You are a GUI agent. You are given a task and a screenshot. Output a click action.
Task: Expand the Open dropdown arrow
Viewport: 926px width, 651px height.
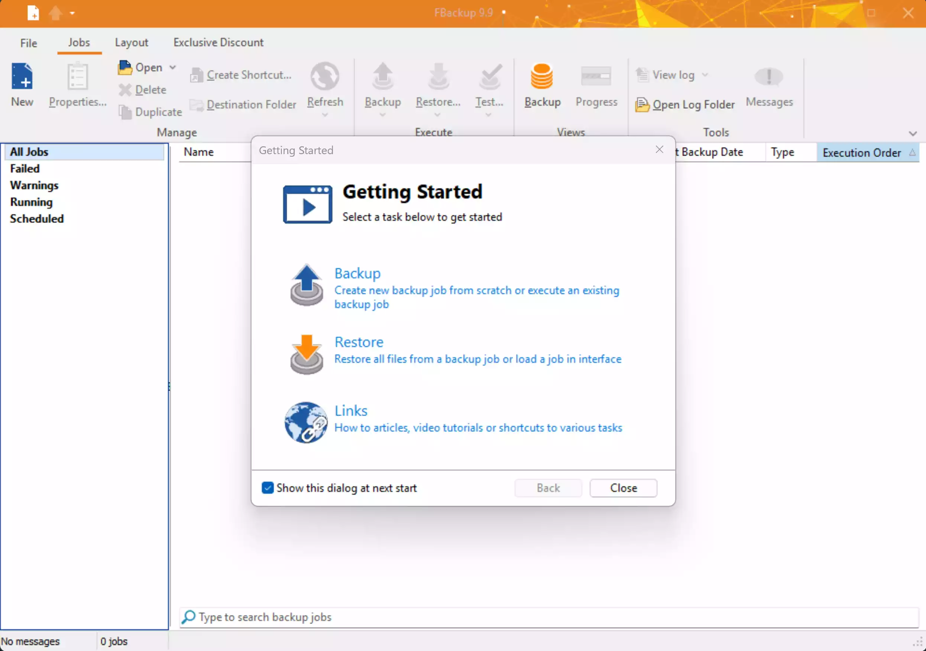click(x=173, y=67)
